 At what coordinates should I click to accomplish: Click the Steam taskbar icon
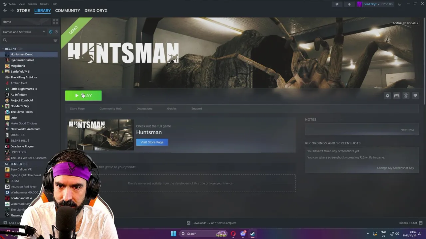click(x=253, y=234)
